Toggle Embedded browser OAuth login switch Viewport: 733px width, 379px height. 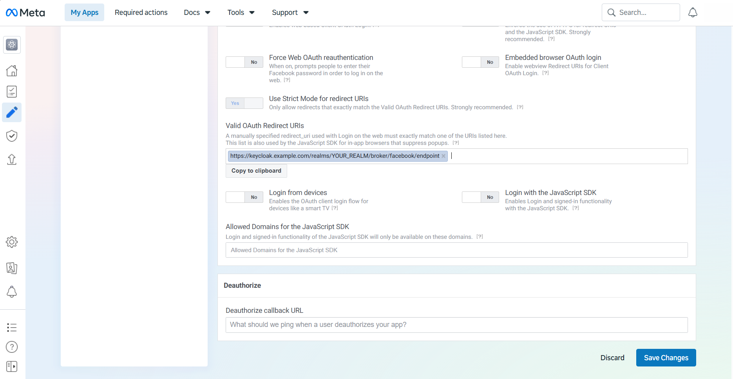(480, 62)
